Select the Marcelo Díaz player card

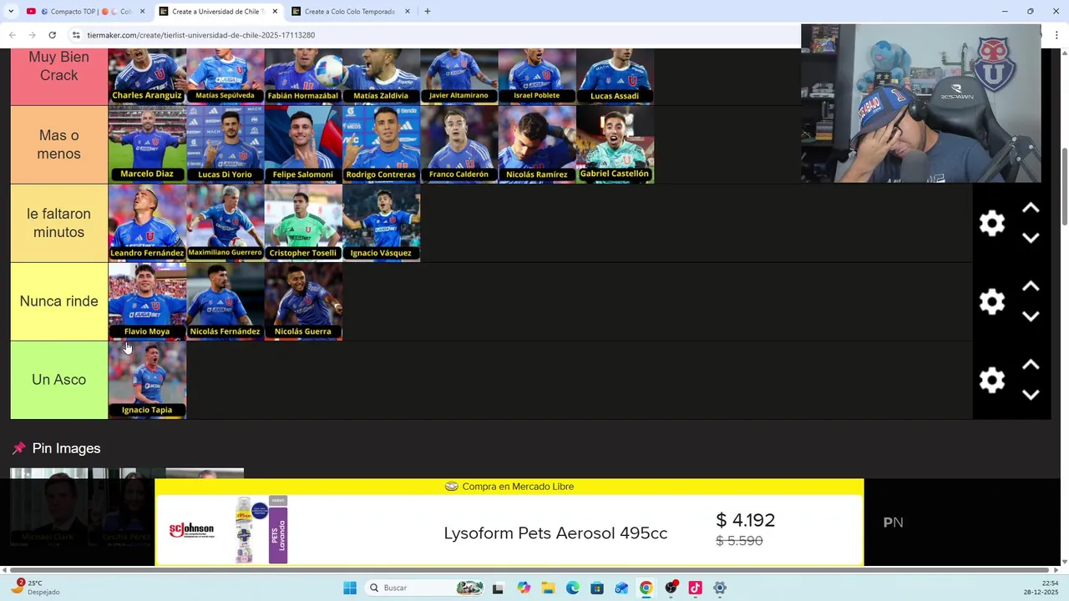point(147,144)
